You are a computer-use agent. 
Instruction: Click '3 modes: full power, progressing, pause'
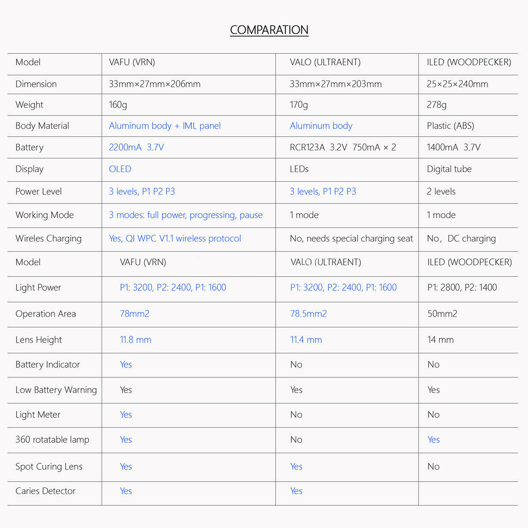[x=186, y=215]
